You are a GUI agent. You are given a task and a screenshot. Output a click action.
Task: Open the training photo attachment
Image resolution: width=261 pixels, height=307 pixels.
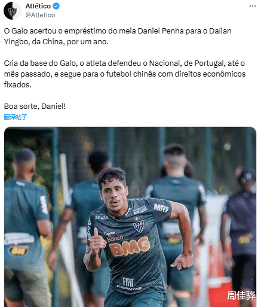click(130, 217)
